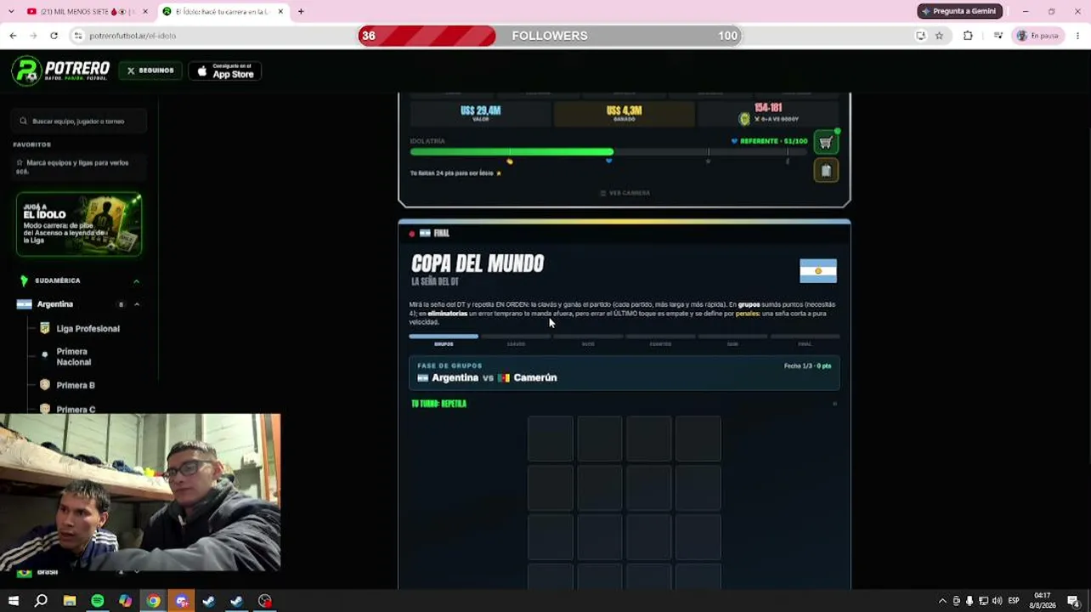Collapse the Argentina leagues list
The width and height of the screenshot is (1091, 612).
136,304
